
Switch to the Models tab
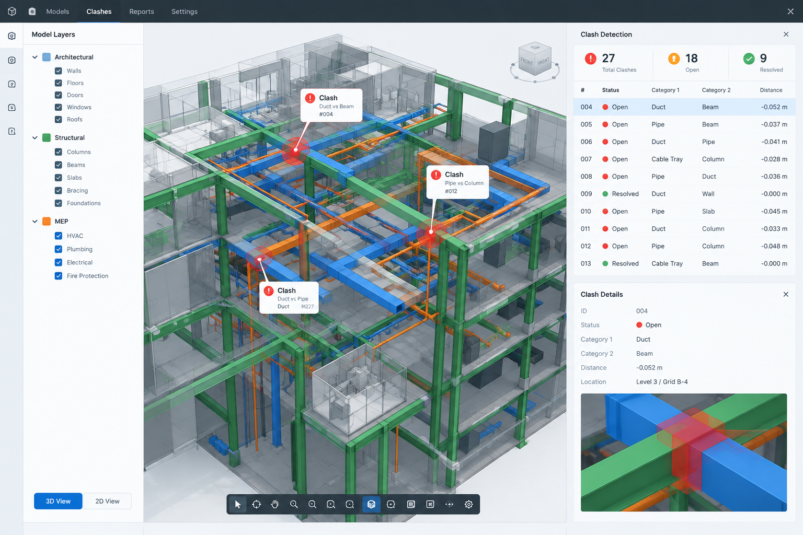[58, 11]
